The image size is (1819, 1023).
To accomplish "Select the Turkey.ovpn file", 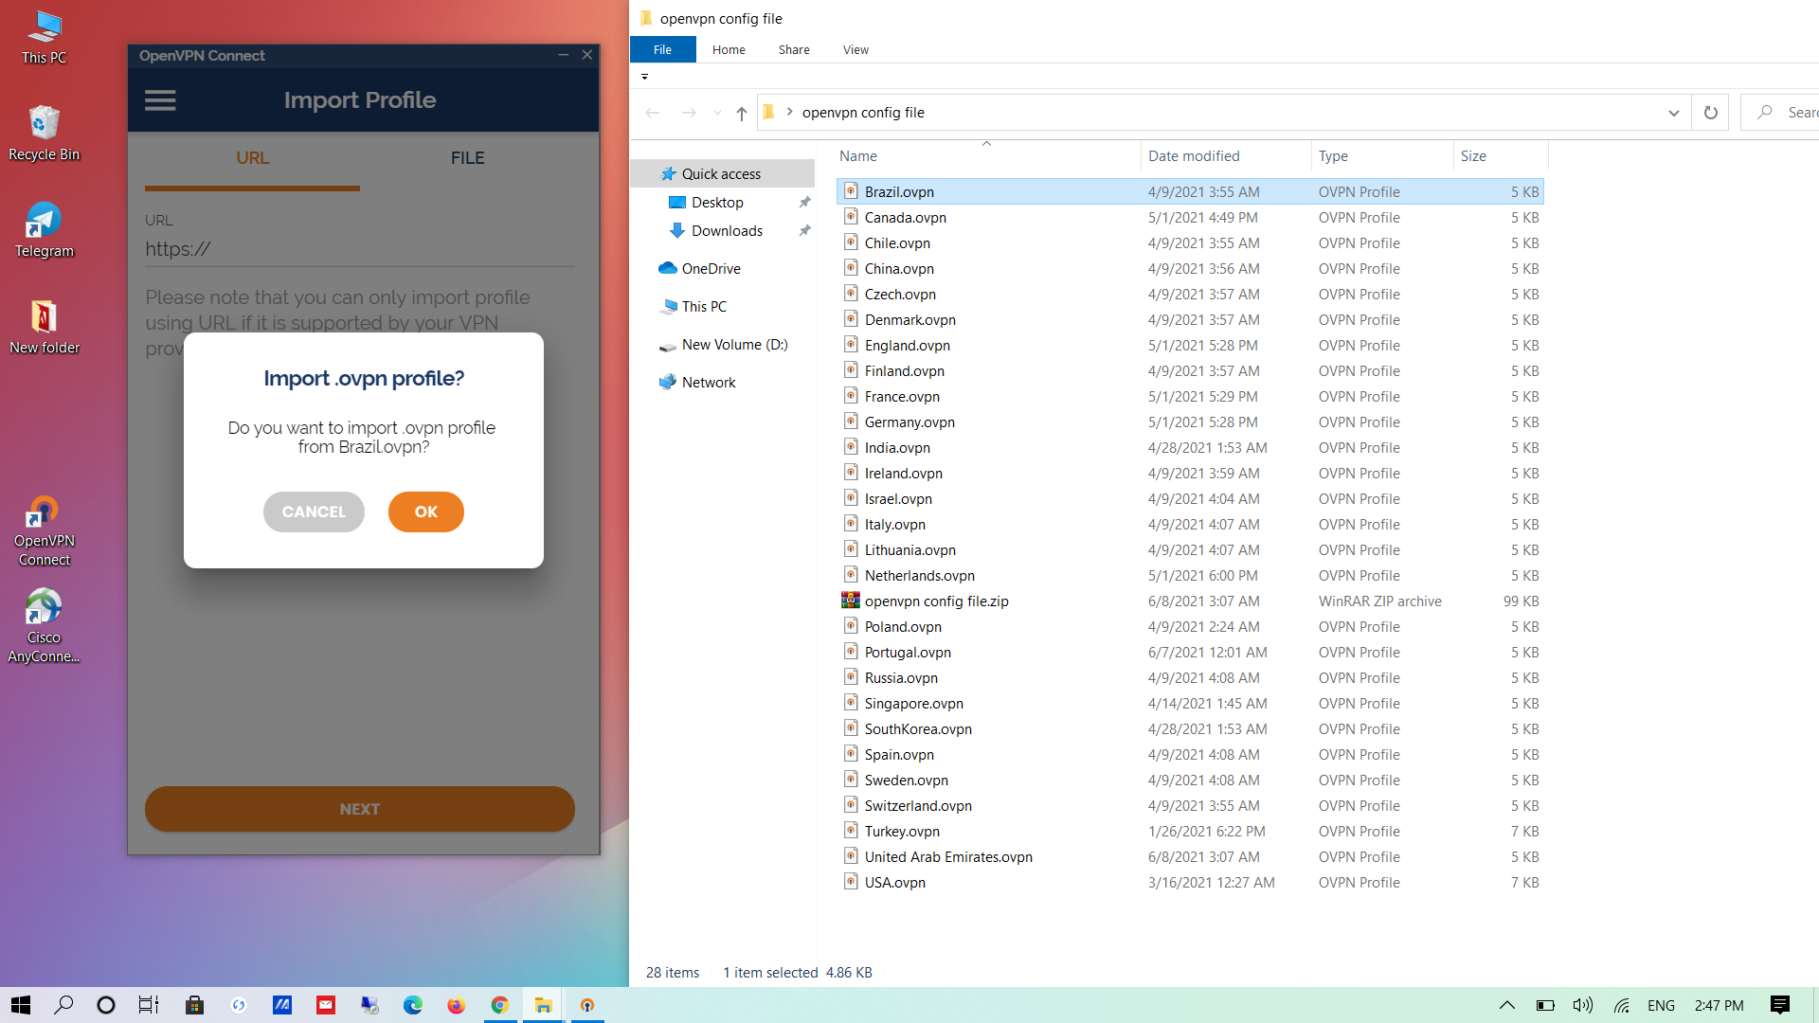I will [1191, 831].
